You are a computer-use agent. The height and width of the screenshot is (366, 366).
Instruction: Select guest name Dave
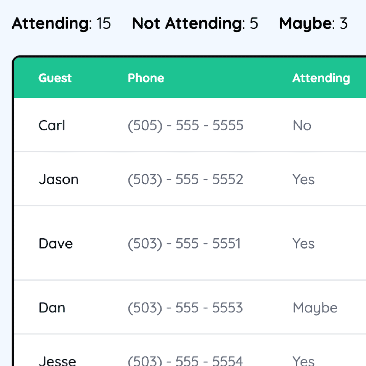point(56,243)
